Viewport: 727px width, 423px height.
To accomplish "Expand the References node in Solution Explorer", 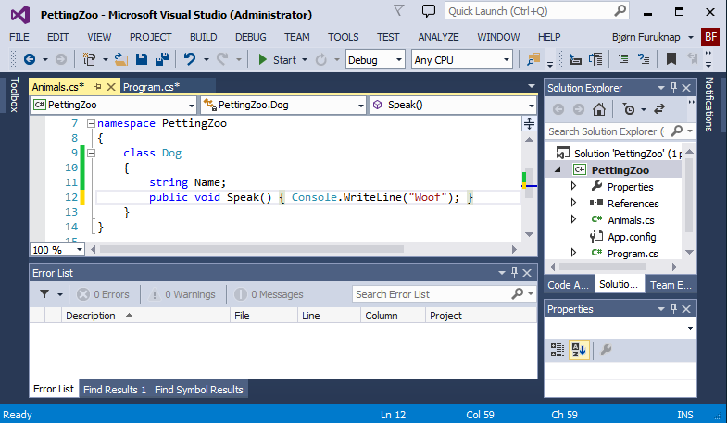I will 573,203.
